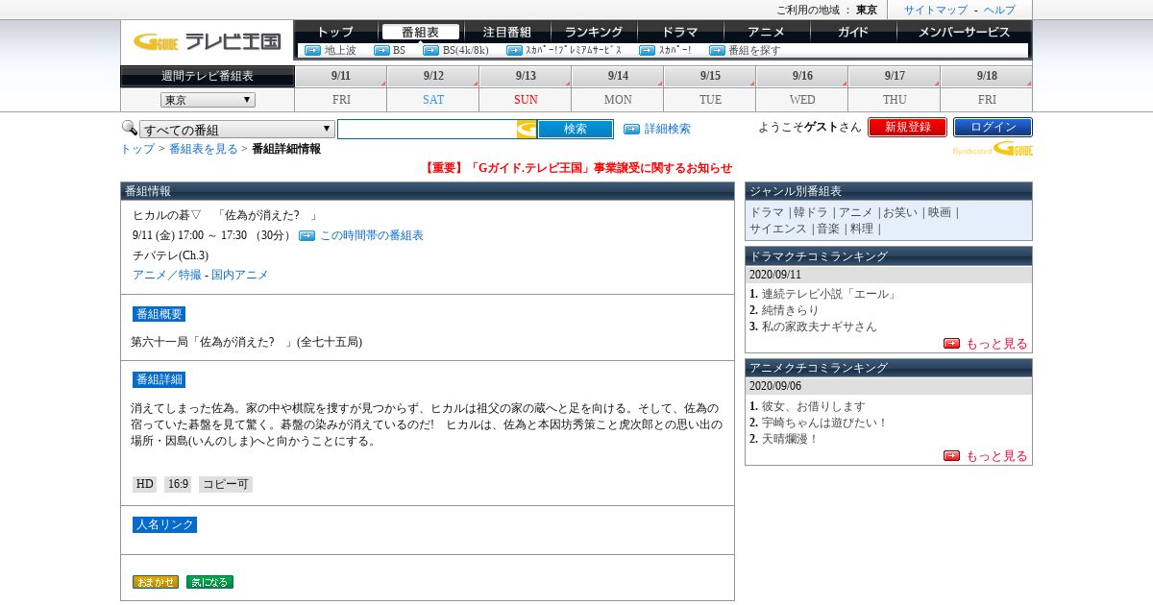Open 天晴爛漫！ ranking entry
Screen dimensions: 1153x605
tap(791, 439)
